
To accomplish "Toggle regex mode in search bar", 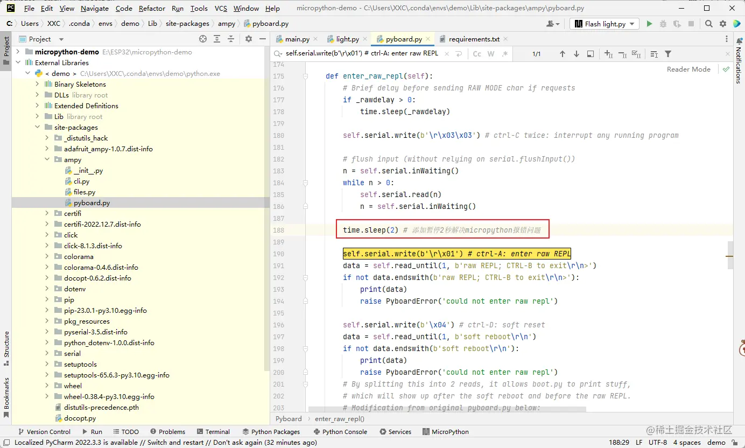I will 504,54.
